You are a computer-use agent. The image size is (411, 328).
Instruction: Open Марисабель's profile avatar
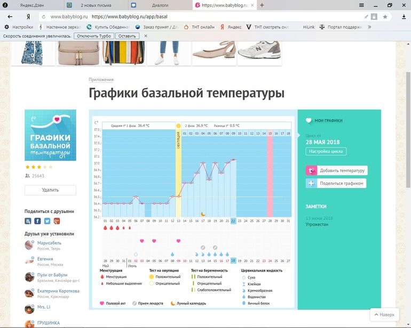[29, 245]
